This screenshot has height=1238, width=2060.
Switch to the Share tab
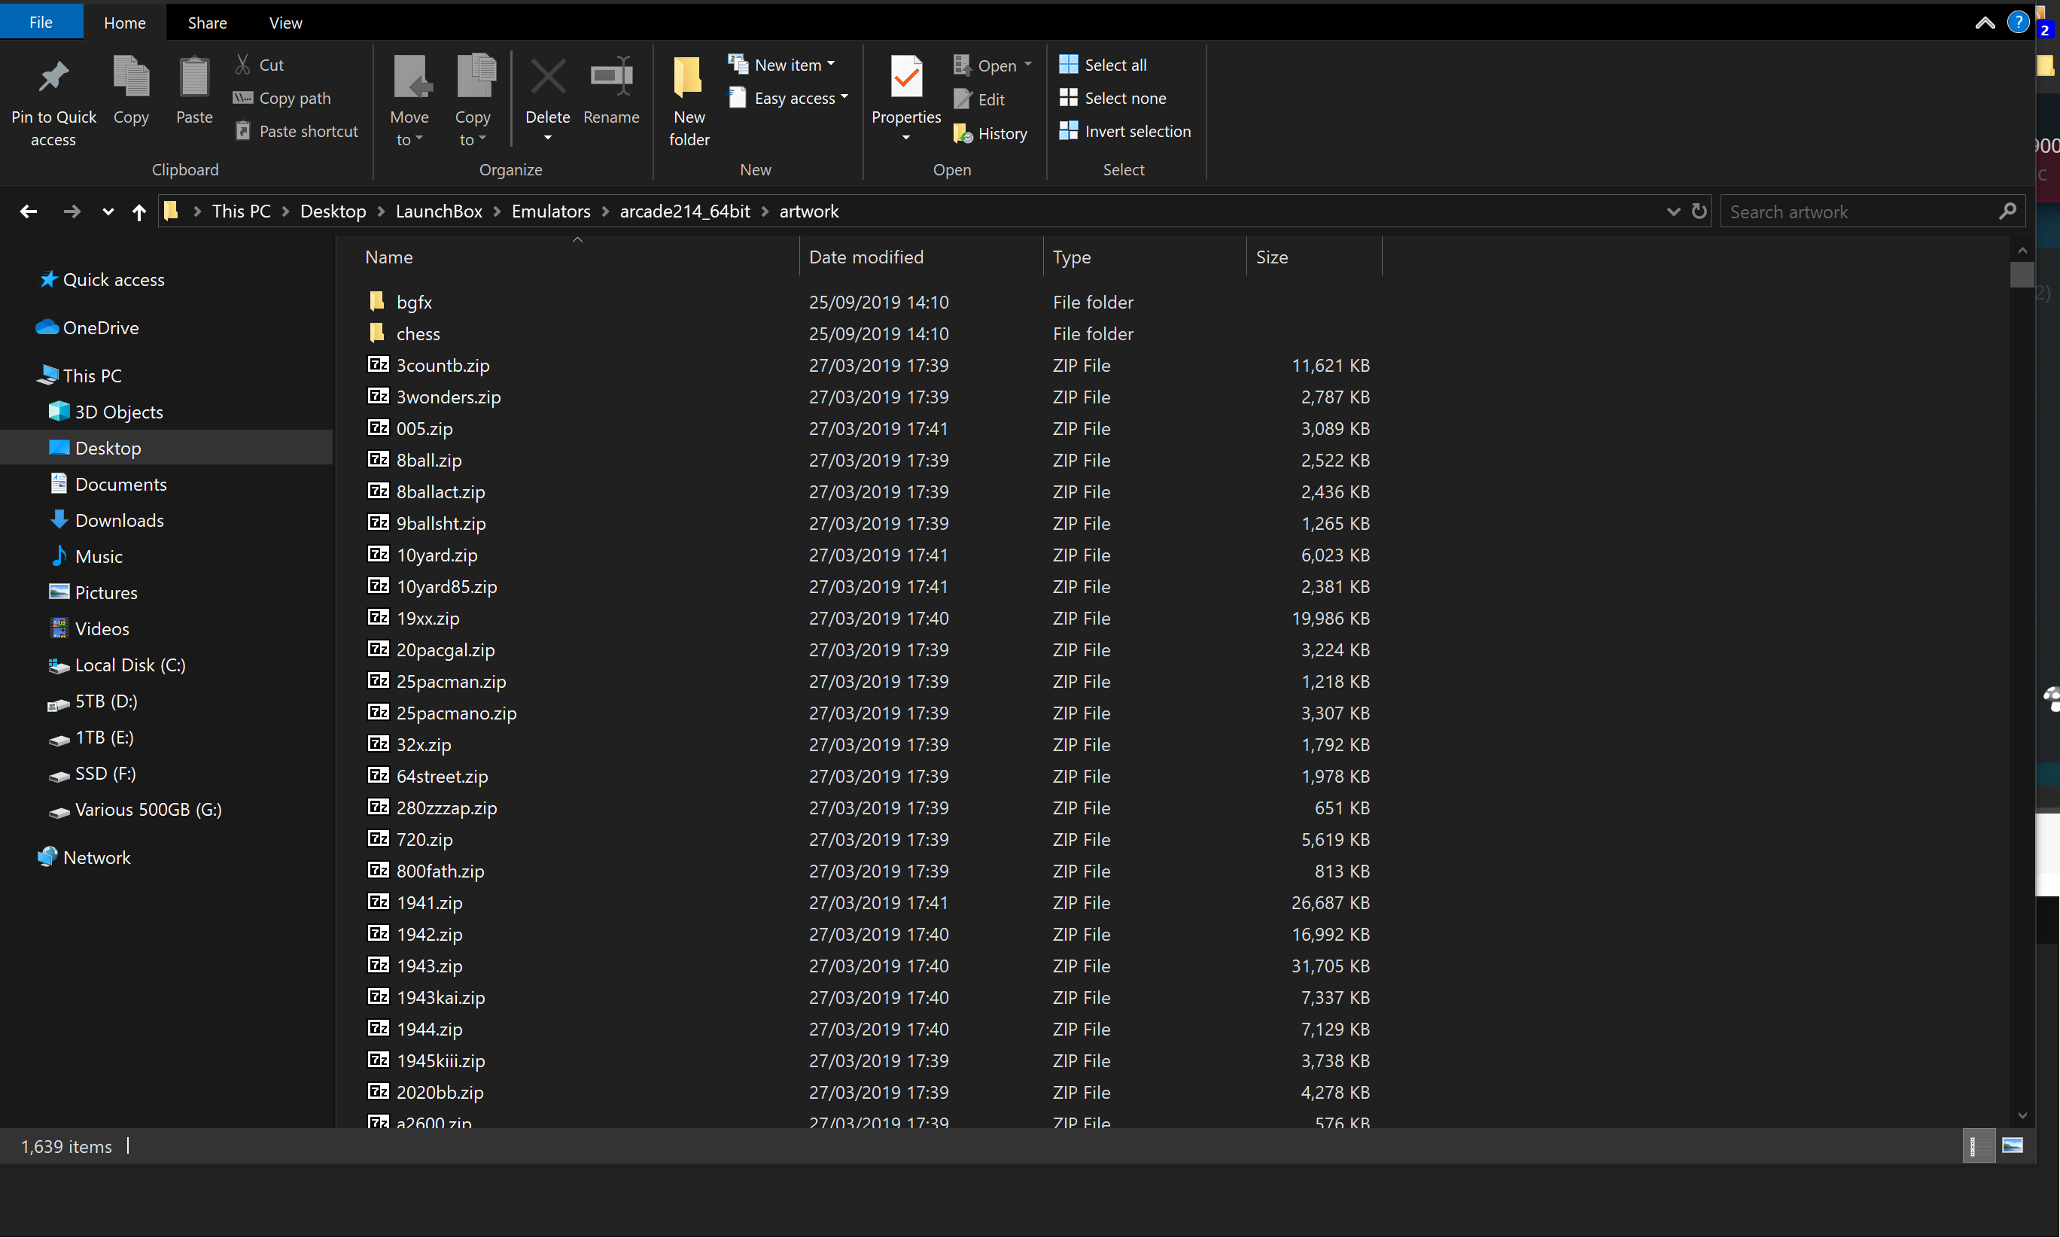[207, 23]
